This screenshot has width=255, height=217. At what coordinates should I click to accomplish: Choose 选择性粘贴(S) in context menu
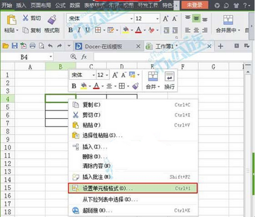click(133, 135)
